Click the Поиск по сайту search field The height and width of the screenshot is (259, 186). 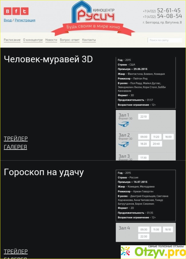[165, 40]
